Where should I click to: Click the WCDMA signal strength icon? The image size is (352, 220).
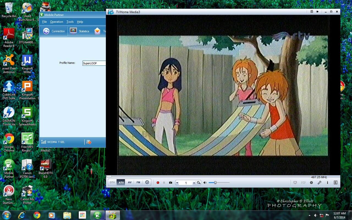point(43,142)
